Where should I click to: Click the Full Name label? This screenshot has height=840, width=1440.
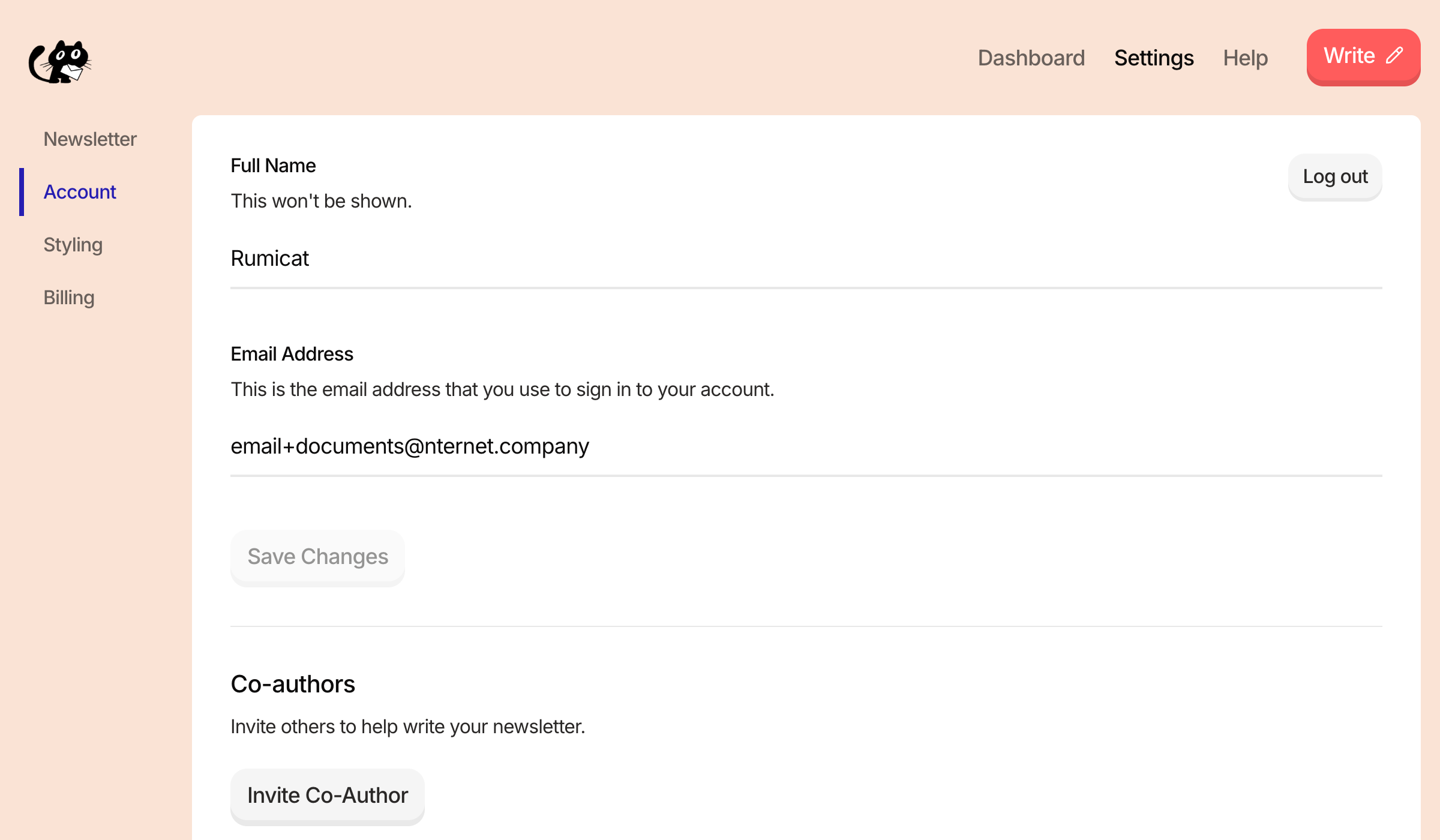(x=273, y=166)
